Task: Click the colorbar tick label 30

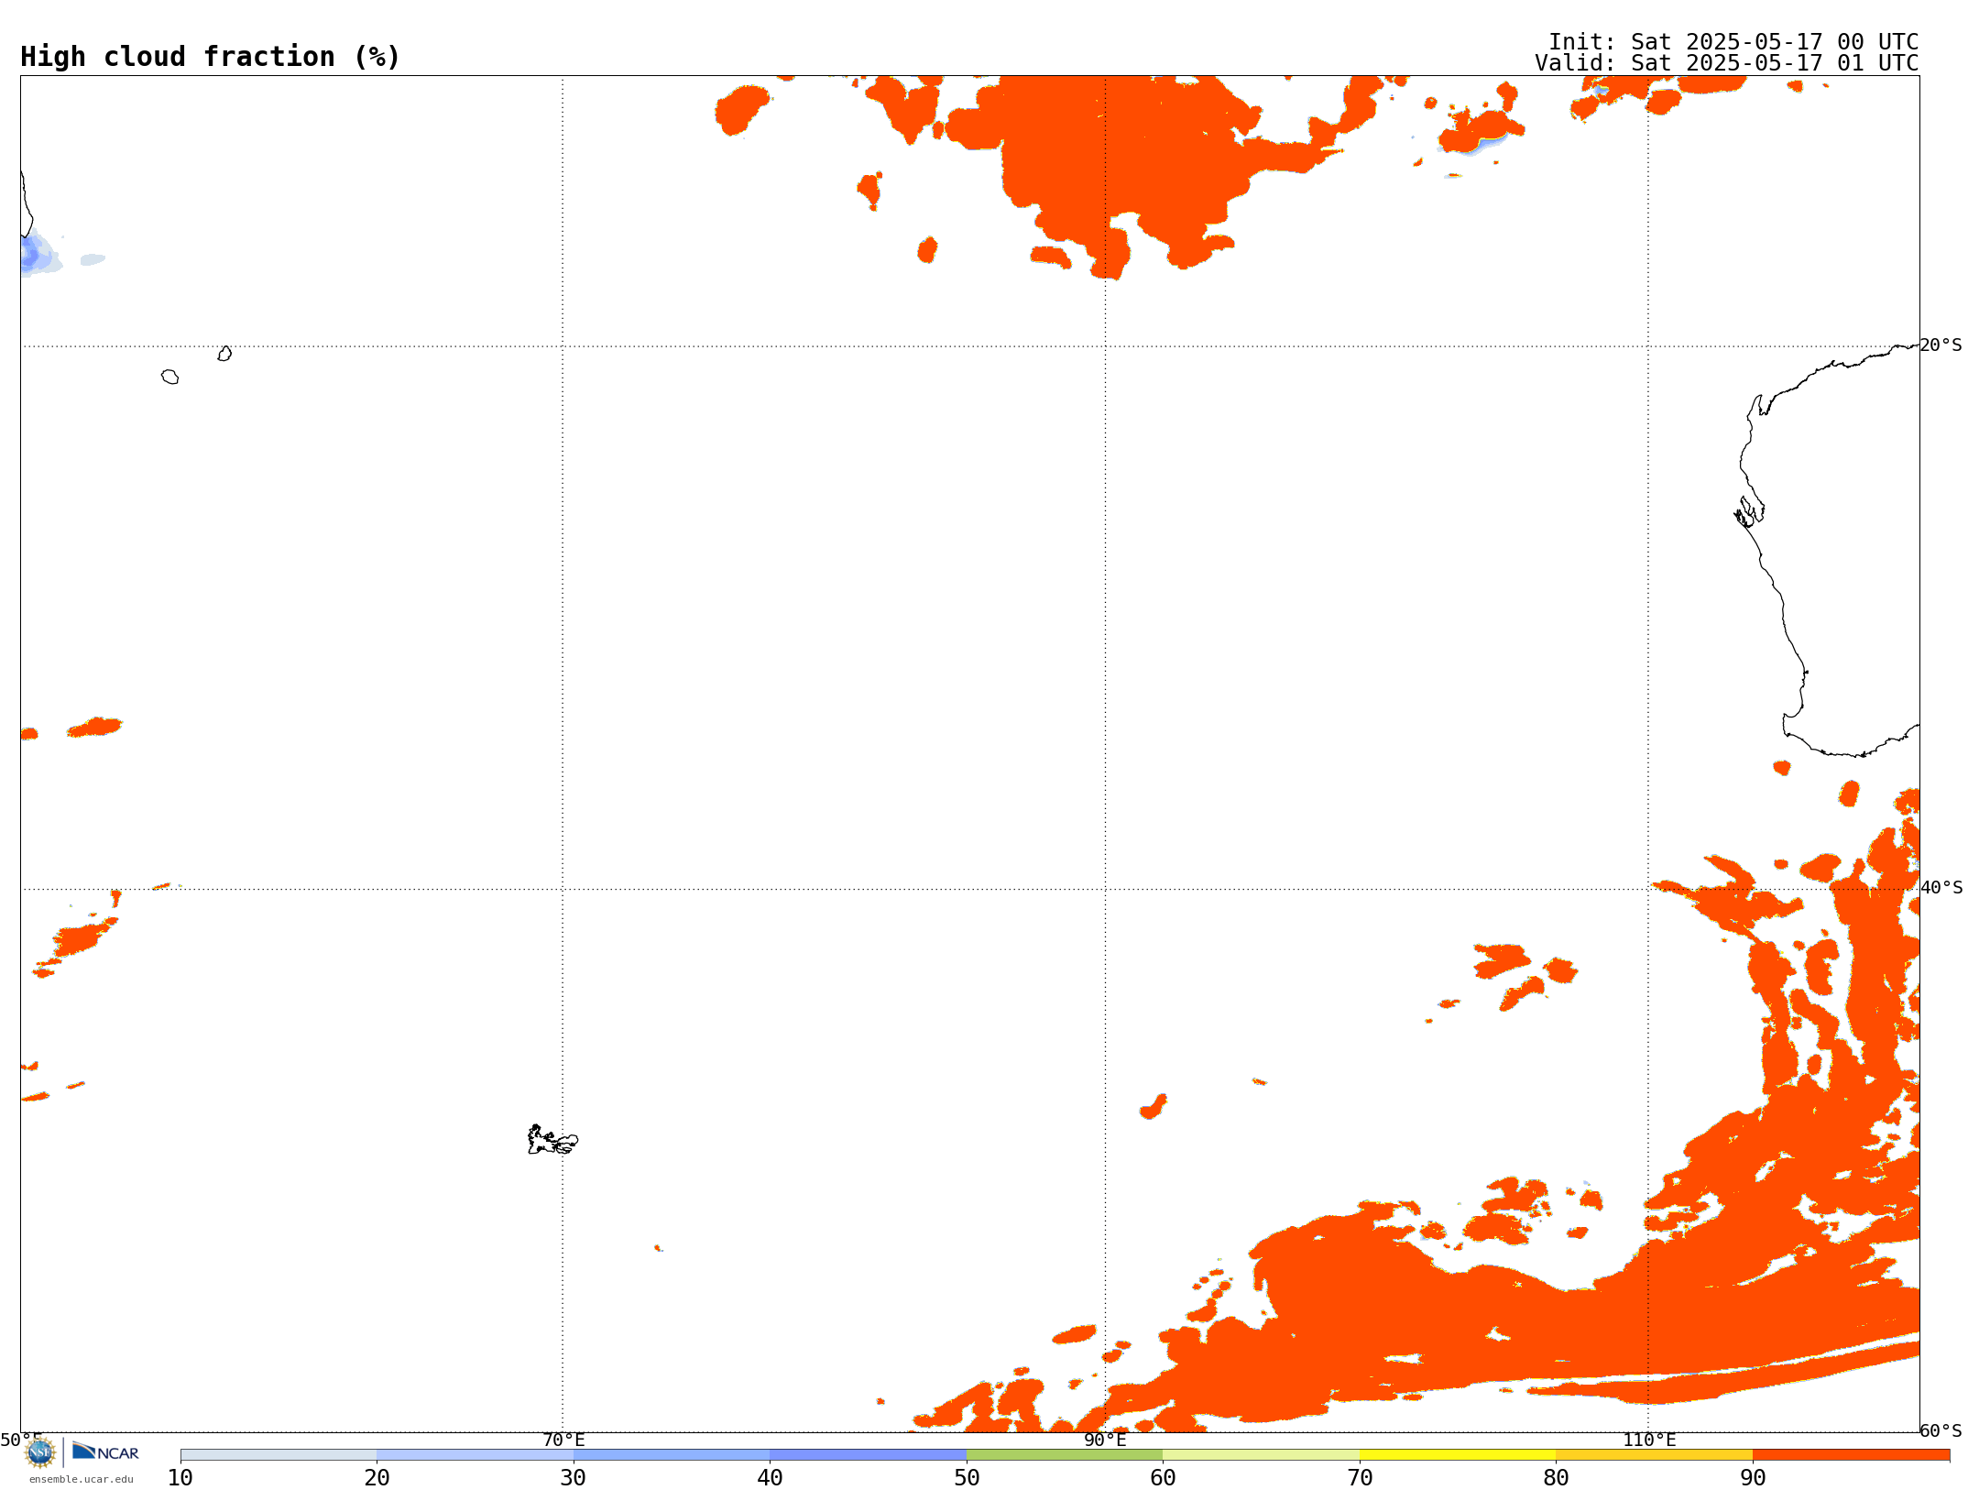Action: [574, 1478]
